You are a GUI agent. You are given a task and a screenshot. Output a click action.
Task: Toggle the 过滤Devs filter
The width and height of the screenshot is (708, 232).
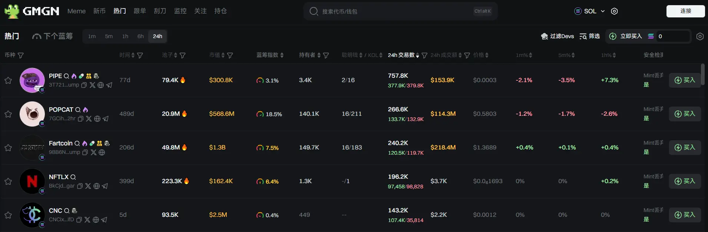click(x=558, y=36)
